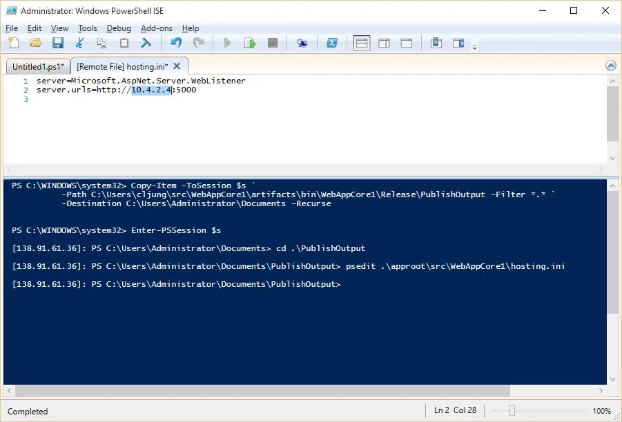Open New Remote PowerShell Tab icon

click(x=302, y=43)
